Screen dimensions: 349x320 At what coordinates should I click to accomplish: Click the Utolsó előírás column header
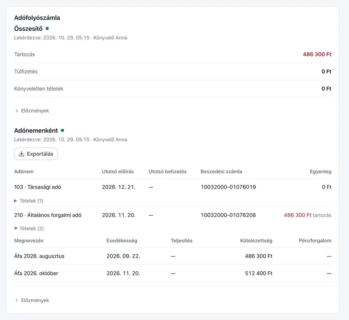click(x=118, y=171)
